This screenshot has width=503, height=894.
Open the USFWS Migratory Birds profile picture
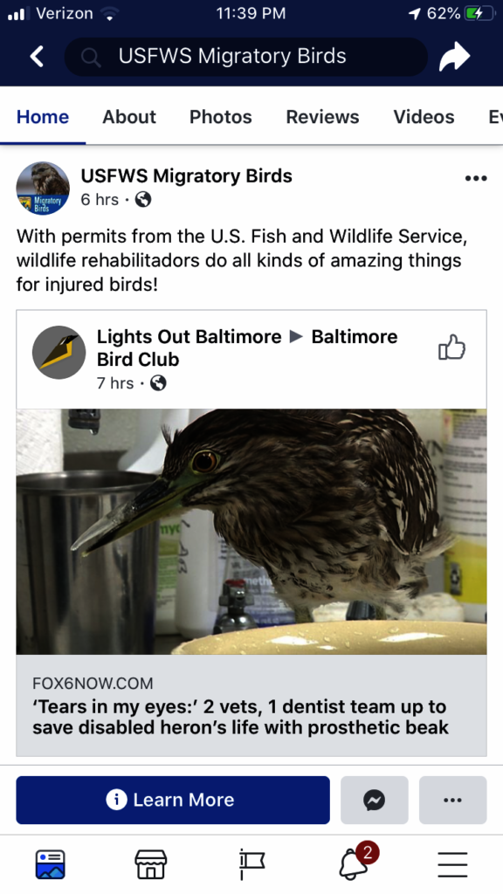[x=43, y=189]
